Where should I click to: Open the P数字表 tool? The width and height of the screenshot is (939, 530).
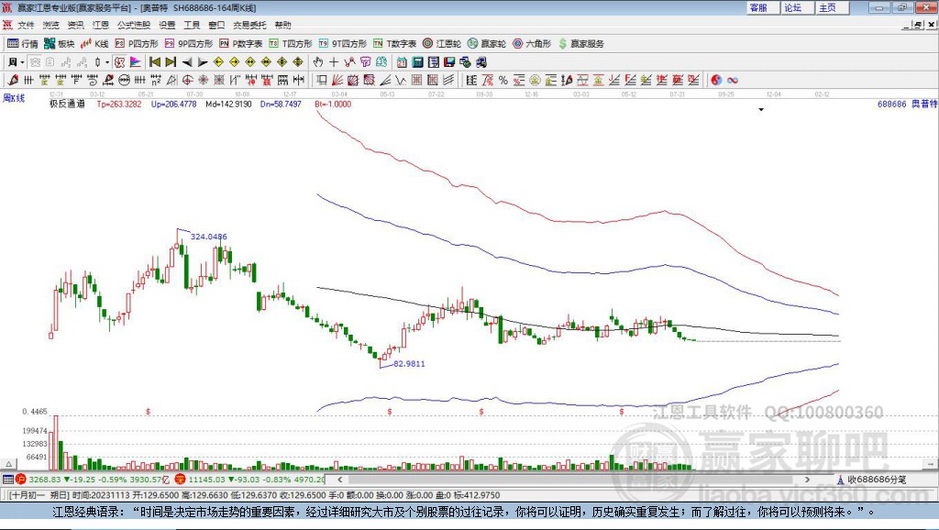point(241,44)
